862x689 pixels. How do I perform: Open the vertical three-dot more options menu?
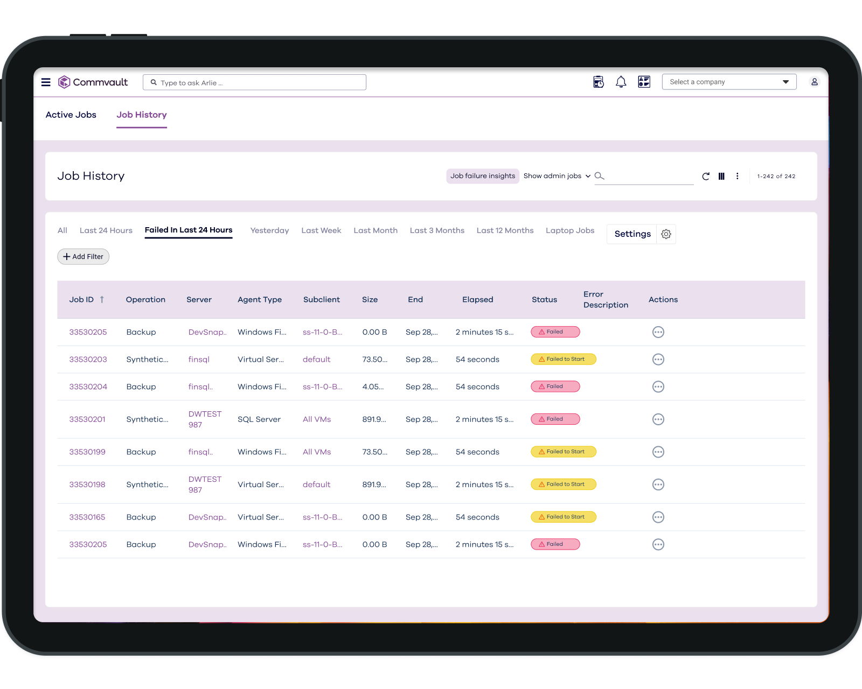tap(737, 177)
